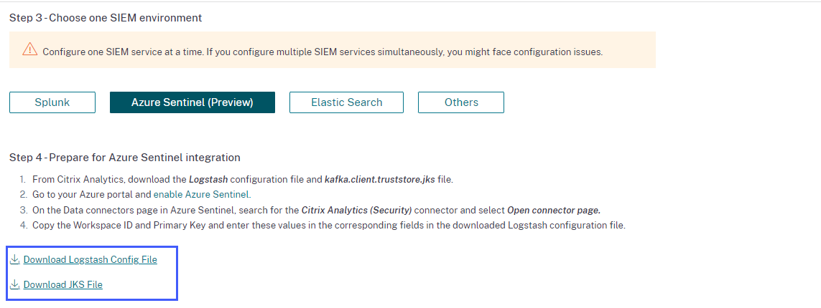The image size is (821, 308).
Task: Download Logstash Config File link
Action: [90, 259]
